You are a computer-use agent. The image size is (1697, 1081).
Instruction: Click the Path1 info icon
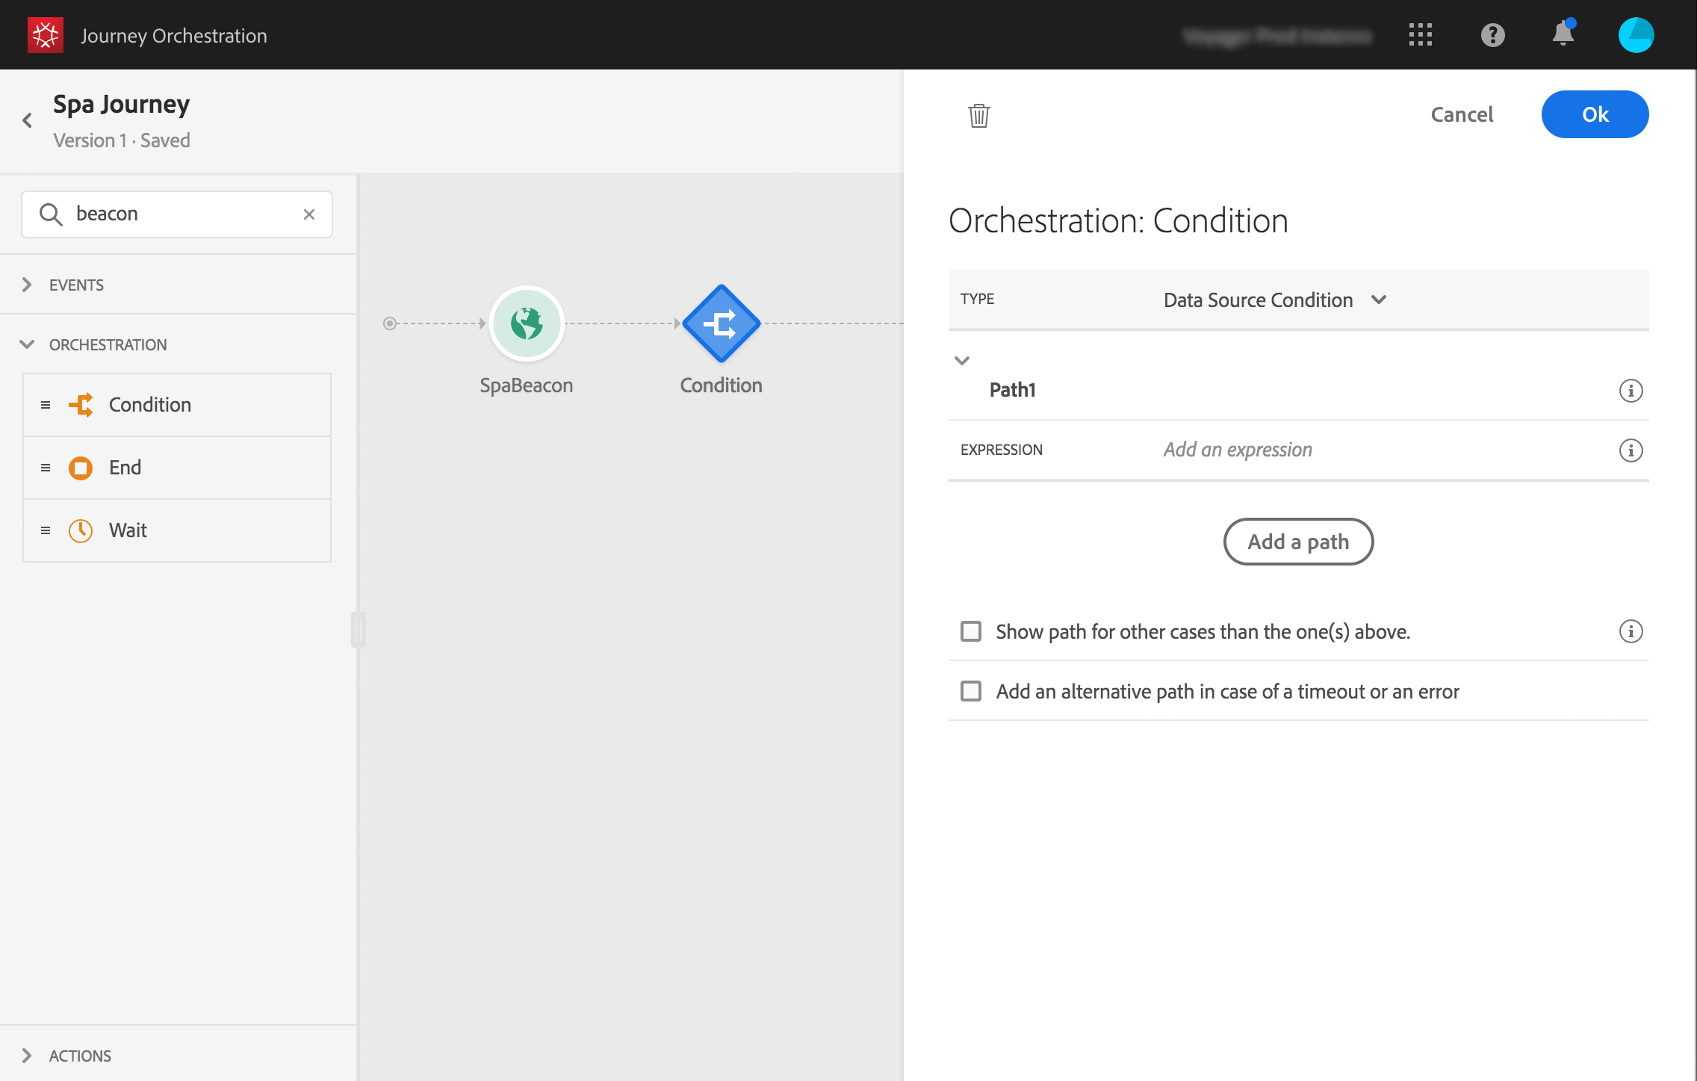click(x=1631, y=391)
